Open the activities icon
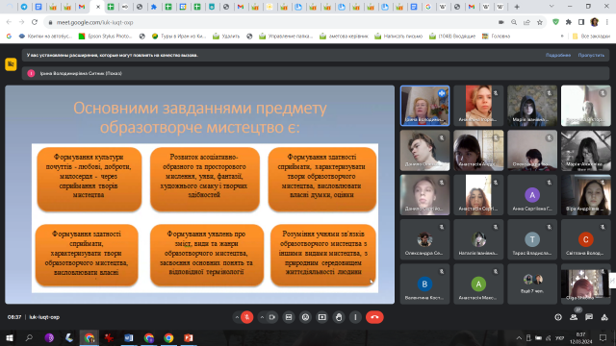The width and height of the screenshot is (616, 346). pyautogui.click(x=604, y=317)
